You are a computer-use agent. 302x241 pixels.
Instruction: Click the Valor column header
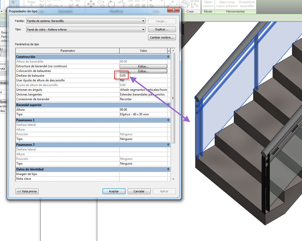click(143, 51)
